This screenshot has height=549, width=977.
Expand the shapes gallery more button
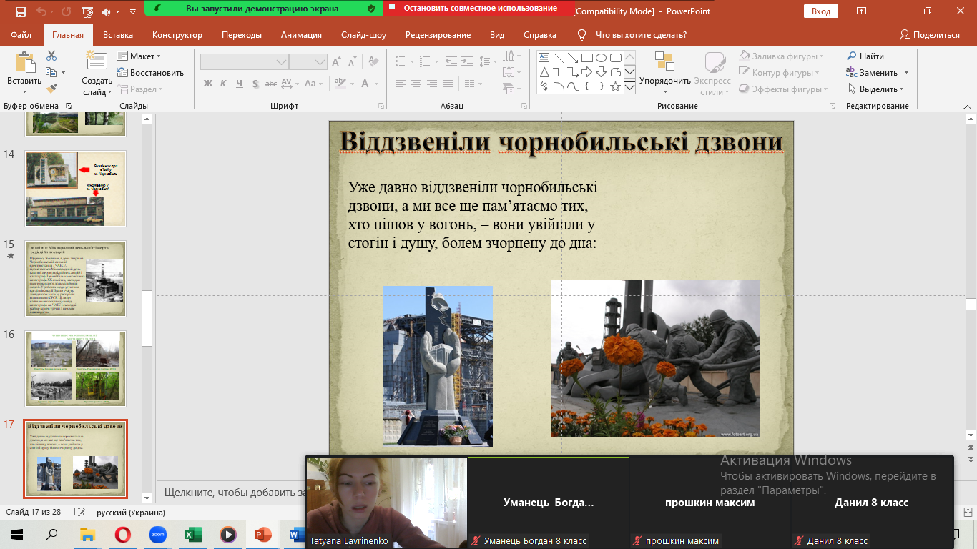(x=629, y=87)
